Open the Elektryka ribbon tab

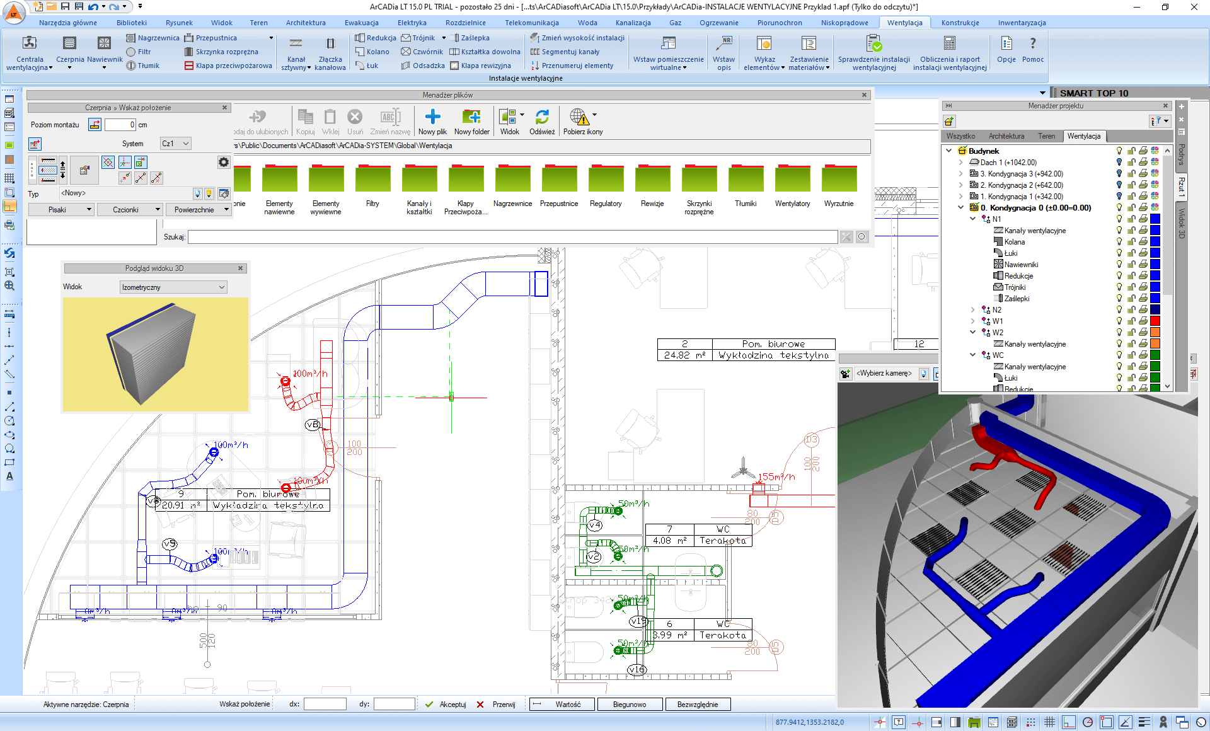(x=412, y=23)
